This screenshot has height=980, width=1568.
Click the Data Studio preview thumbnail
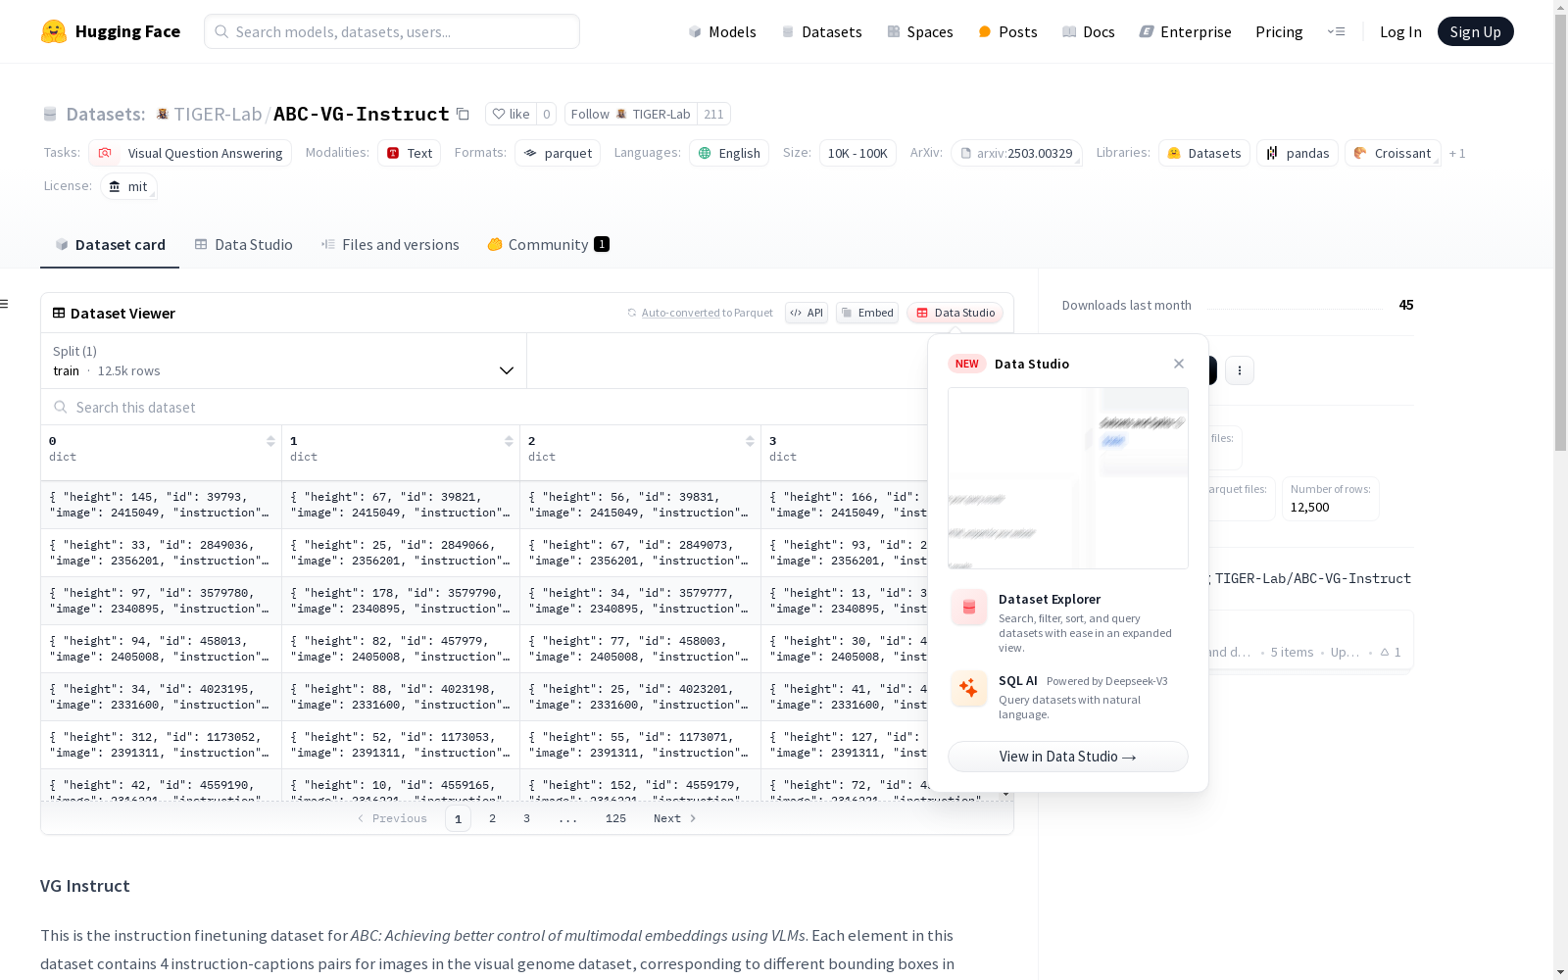pos(1068,478)
